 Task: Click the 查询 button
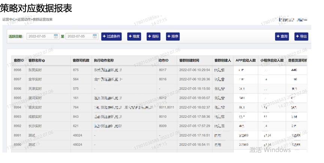click(282, 37)
